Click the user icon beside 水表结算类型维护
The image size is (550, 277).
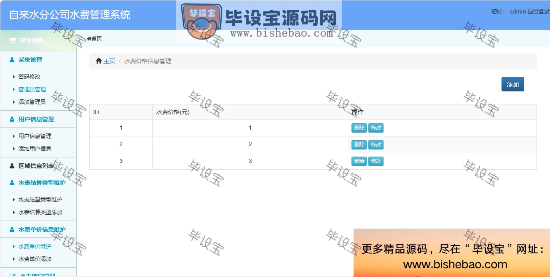[12, 183]
